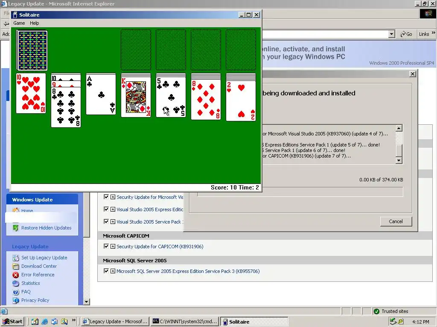Uncheck Security Update for CAPICOM (KB931906)

point(106,246)
